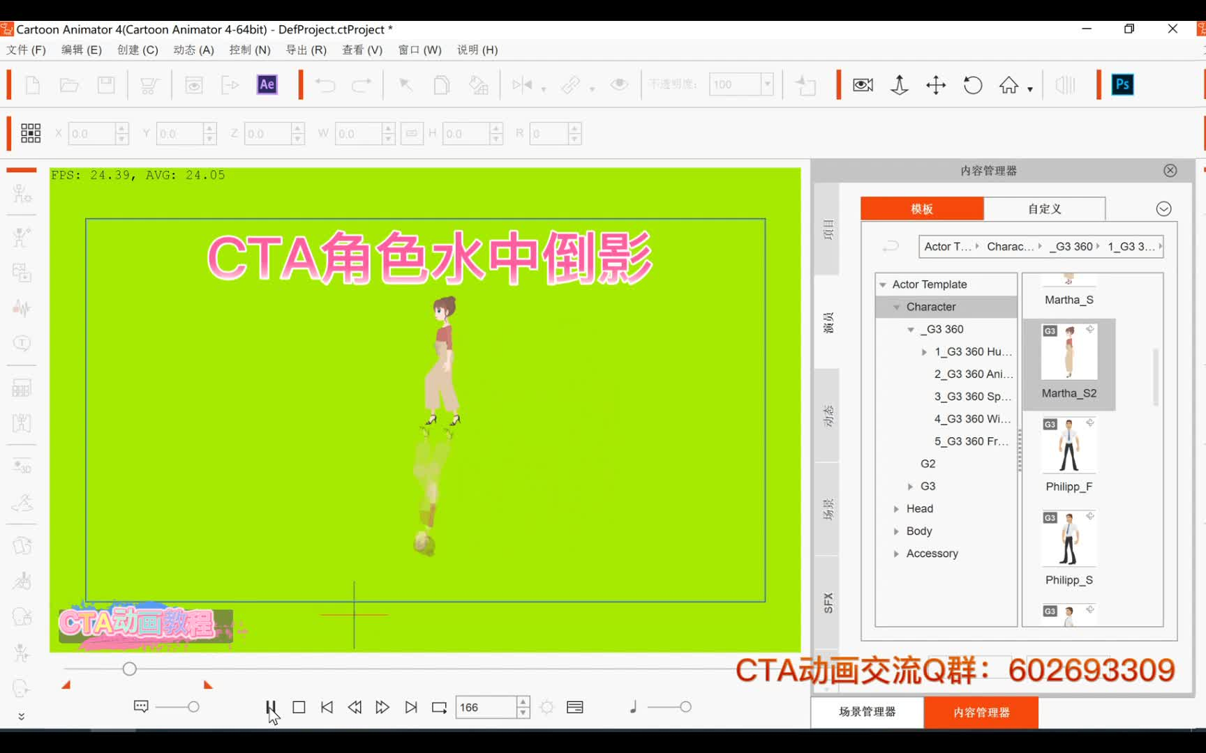Open the 导出 (R) menu
This screenshot has height=753, width=1206.
(x=306, y=50)
